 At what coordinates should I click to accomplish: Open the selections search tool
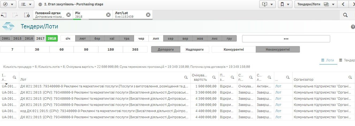coord(345,15)
